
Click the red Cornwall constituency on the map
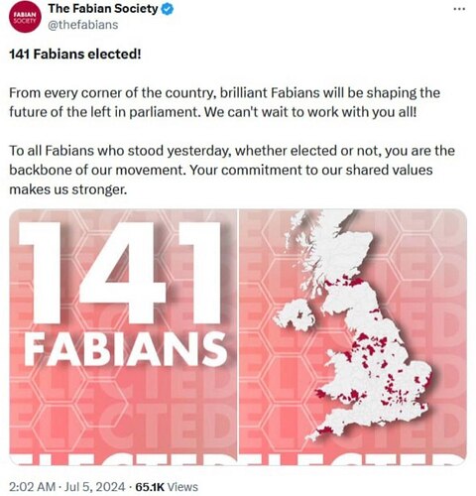coord(324,431)
